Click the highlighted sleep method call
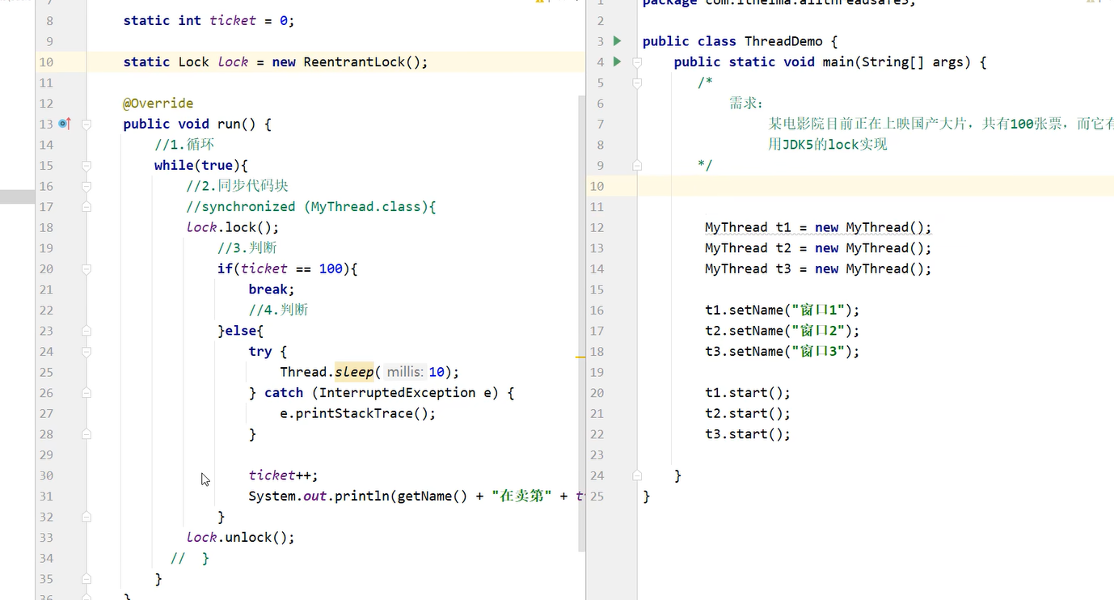 (x=354, y=372)
